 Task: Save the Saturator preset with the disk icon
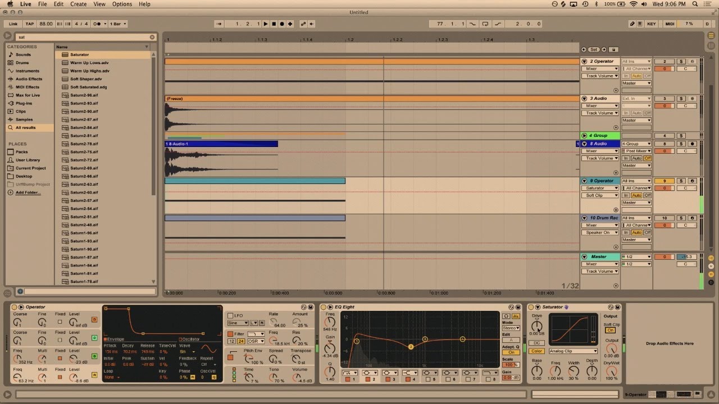coord(618,307)
